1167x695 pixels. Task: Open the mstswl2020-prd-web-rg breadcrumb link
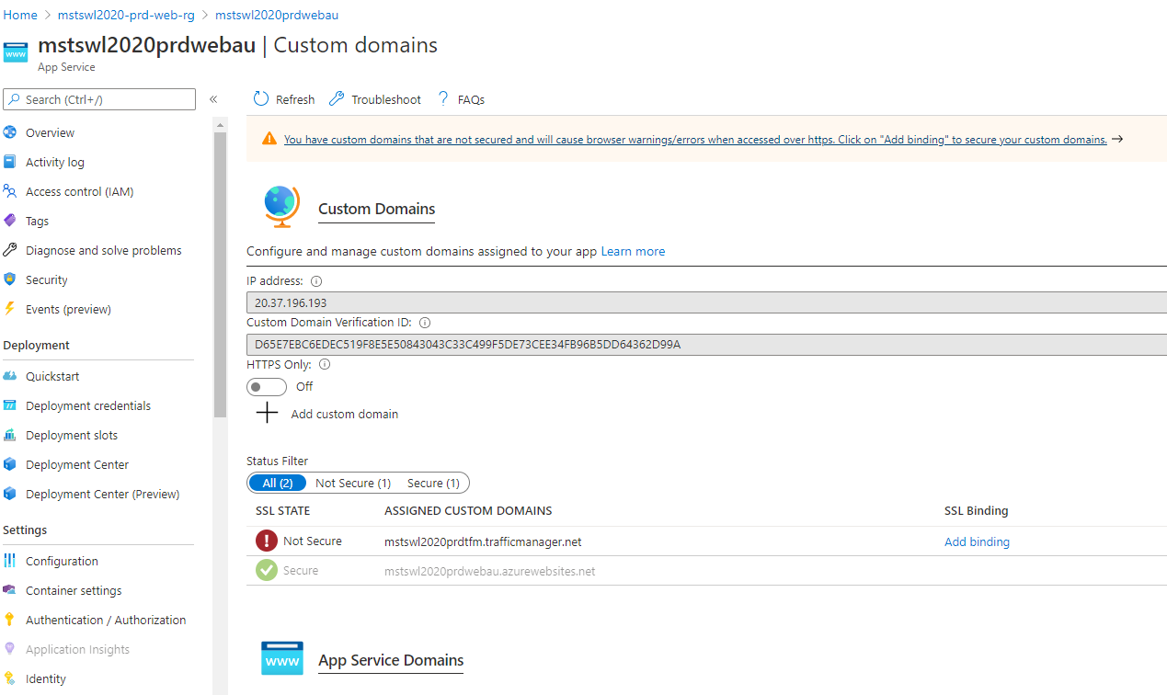tap(126, 15)
